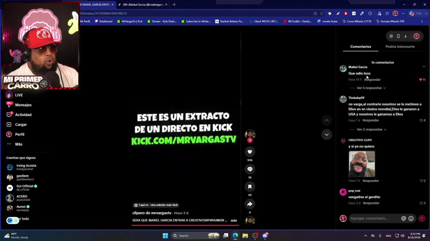
Task: Go to the previous video arrow
Action: [327, 120]
